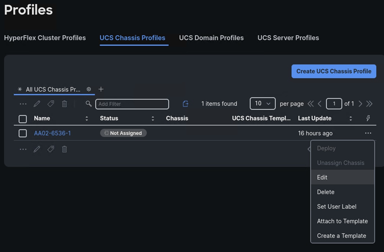Click inside the Add Filter field
The width and height of the screenshot is (384, 252).
132,104
